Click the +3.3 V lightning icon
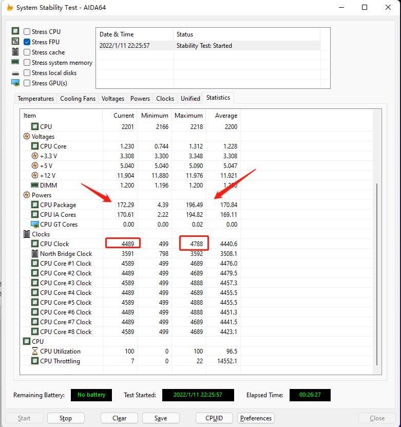Screen dimensions: 401x427 pos(35,156)
